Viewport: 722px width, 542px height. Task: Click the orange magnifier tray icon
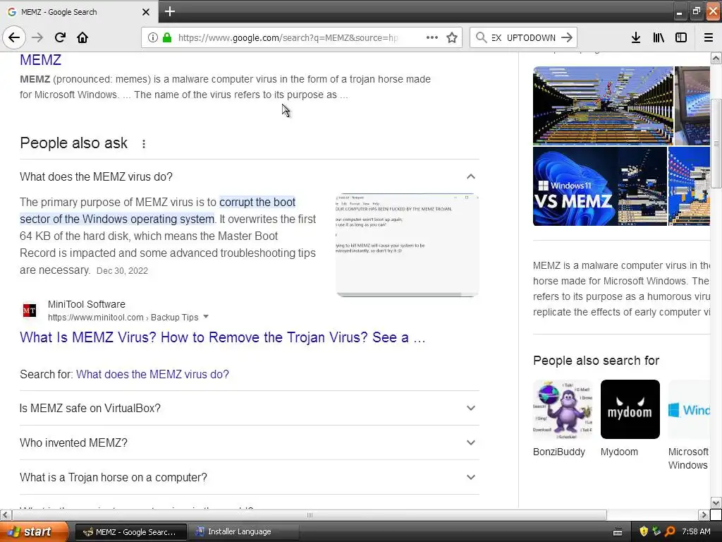click(x=670, y=531)
